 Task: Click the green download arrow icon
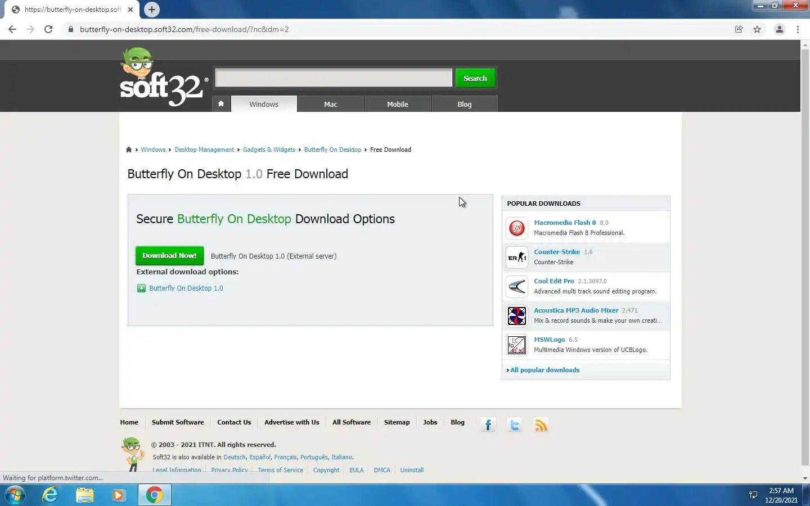pyautogui.click(x=141, y=288)
